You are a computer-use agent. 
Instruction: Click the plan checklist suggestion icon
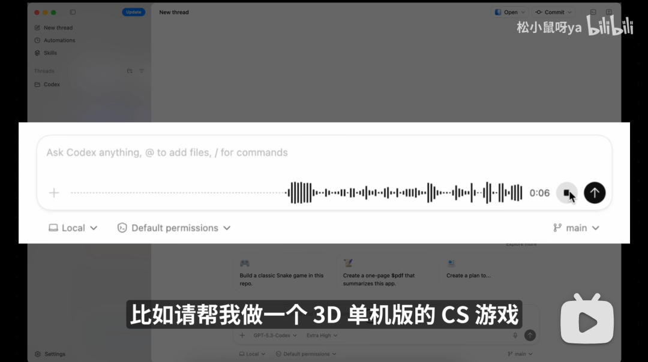[451, 263]
